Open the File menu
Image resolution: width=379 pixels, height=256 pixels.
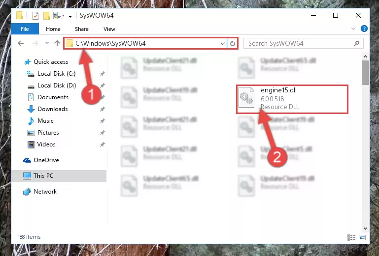[25, 29]
